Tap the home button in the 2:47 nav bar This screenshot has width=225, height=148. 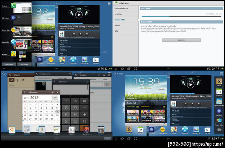(122, 69)
